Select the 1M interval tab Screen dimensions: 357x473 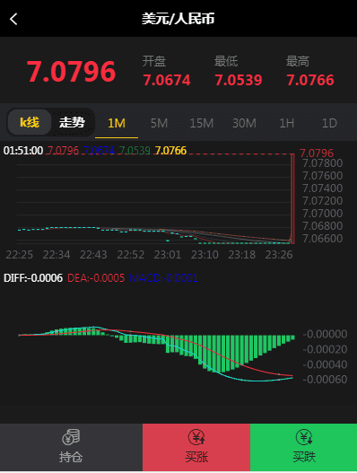(x=117, y=123)
